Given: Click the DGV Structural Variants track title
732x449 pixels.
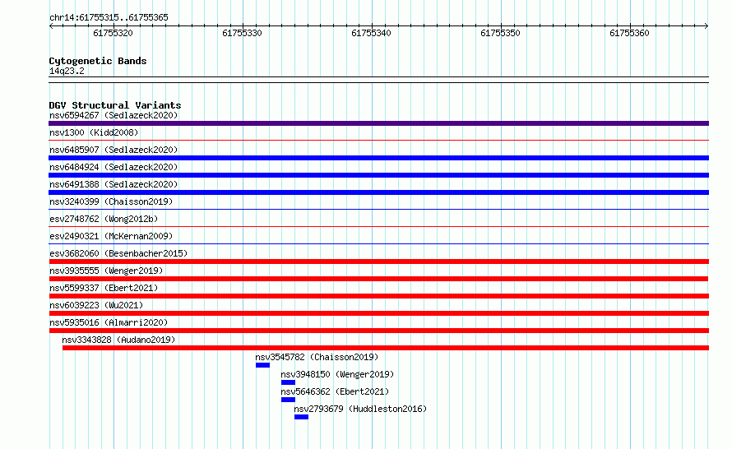Looking at the screenshot, I should pos(115,105).
